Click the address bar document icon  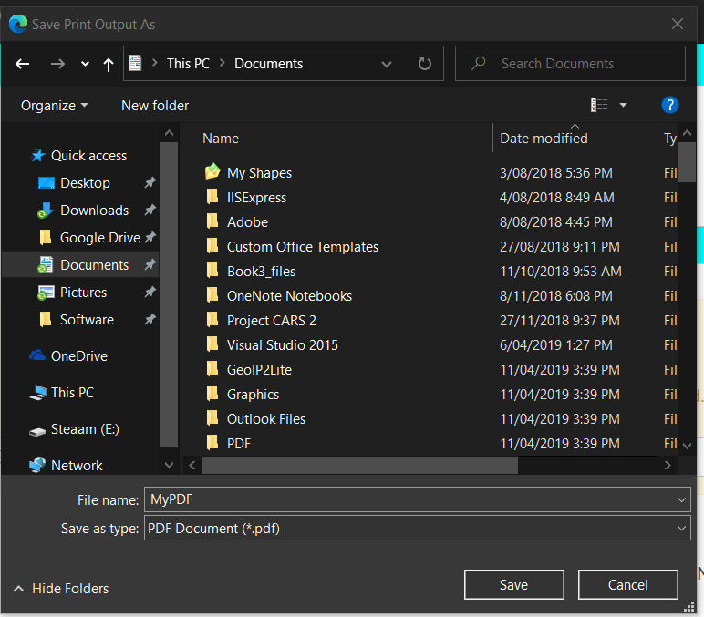click(x=135, y=63)
